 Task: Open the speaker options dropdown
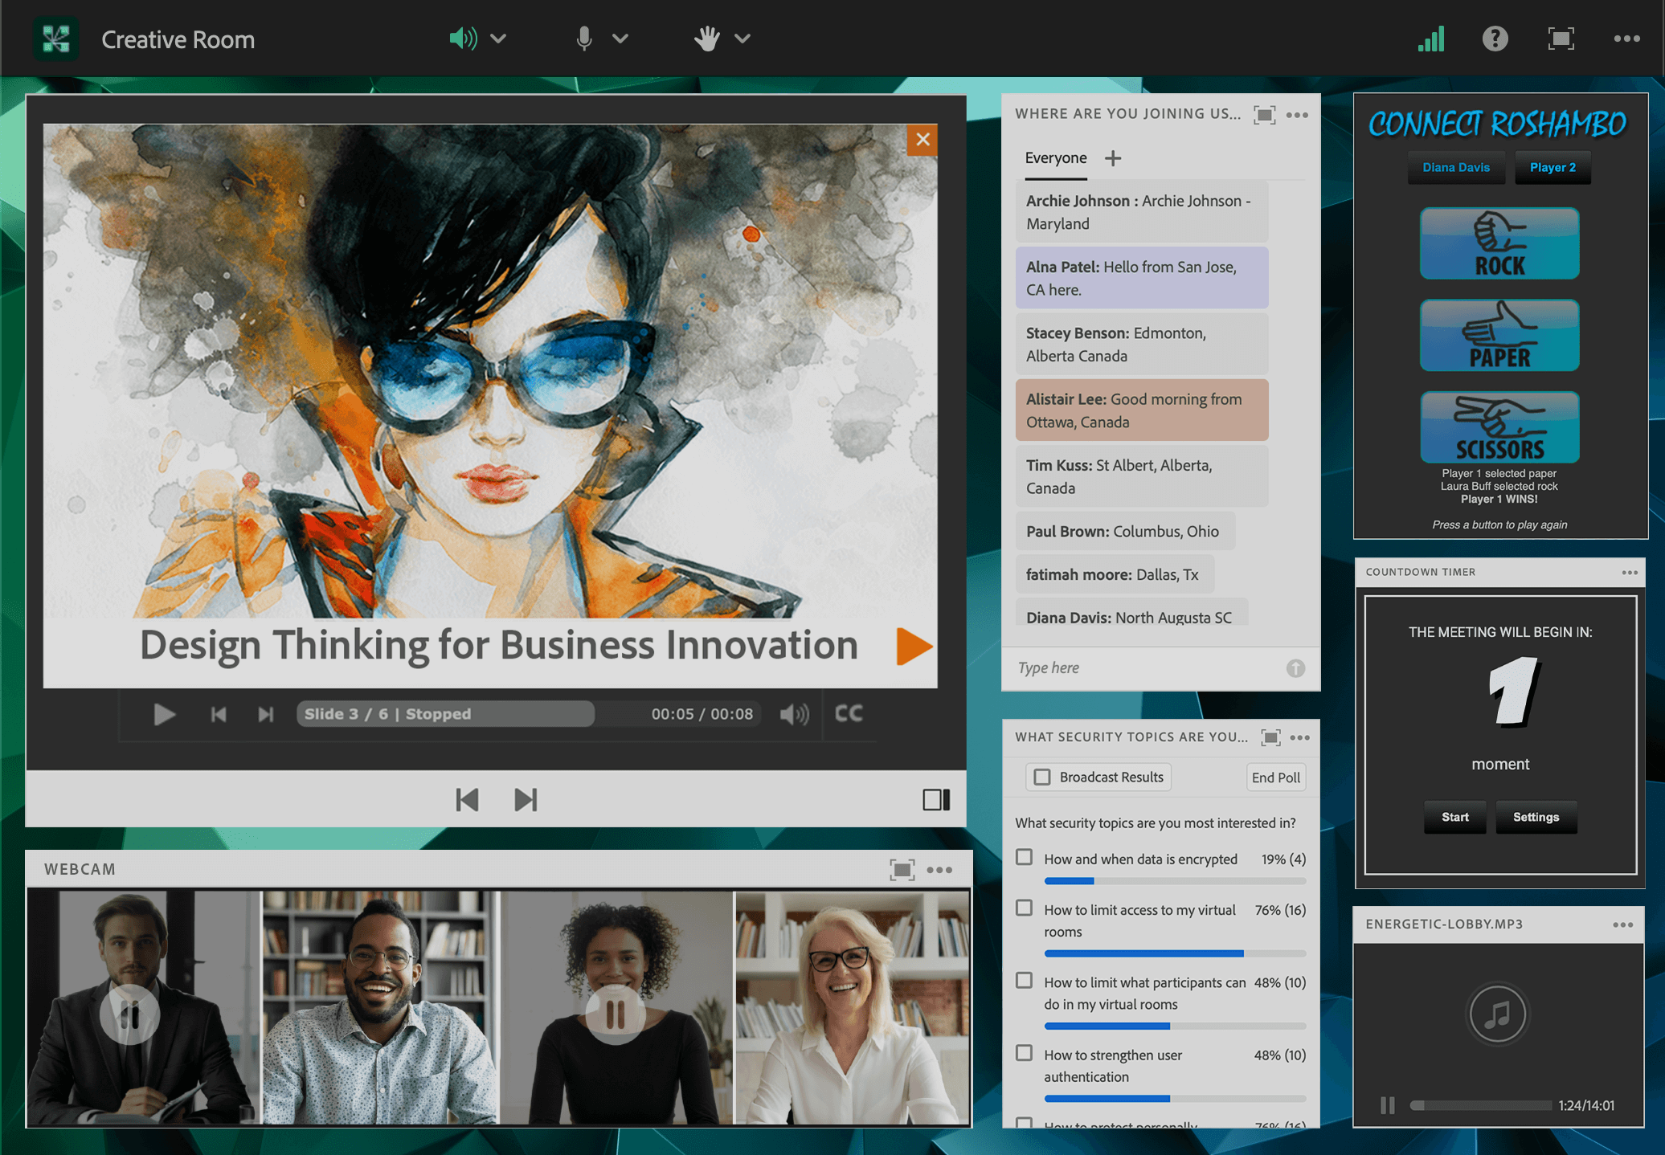tap(499, 38)
